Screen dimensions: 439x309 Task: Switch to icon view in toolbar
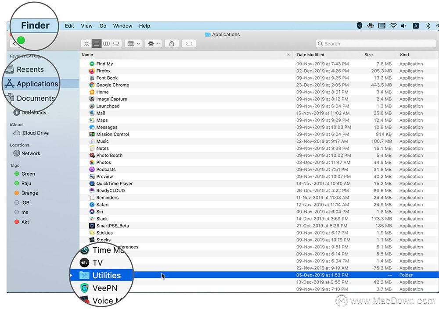click(x=86, y=44)
